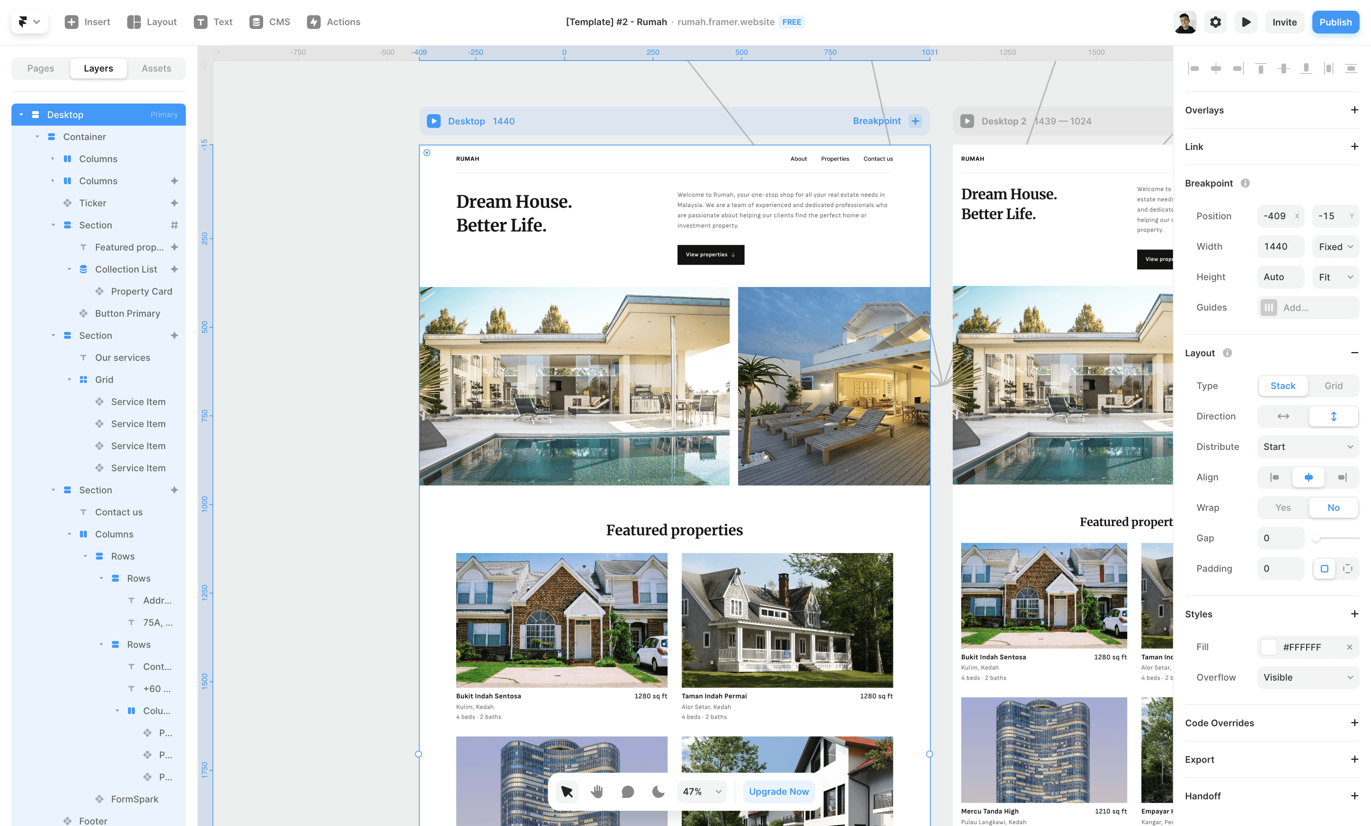Click the Publish button
Screen dimensions: 1371x826
(x=1335, y=22)
